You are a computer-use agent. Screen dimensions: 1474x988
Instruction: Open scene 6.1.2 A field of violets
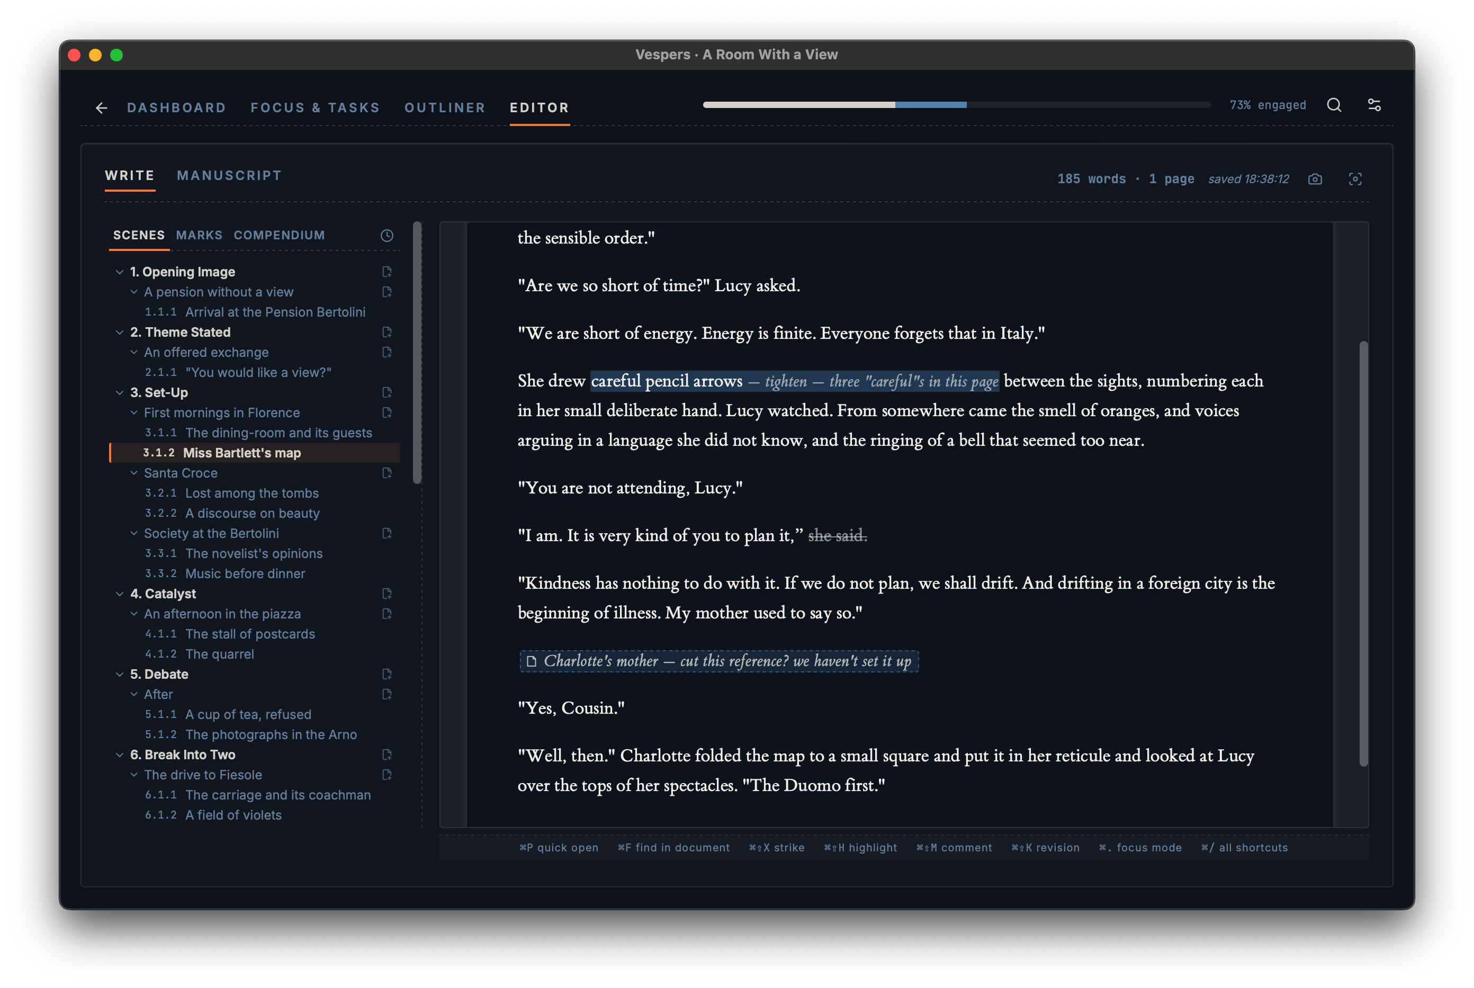click(x=213, y=815)
